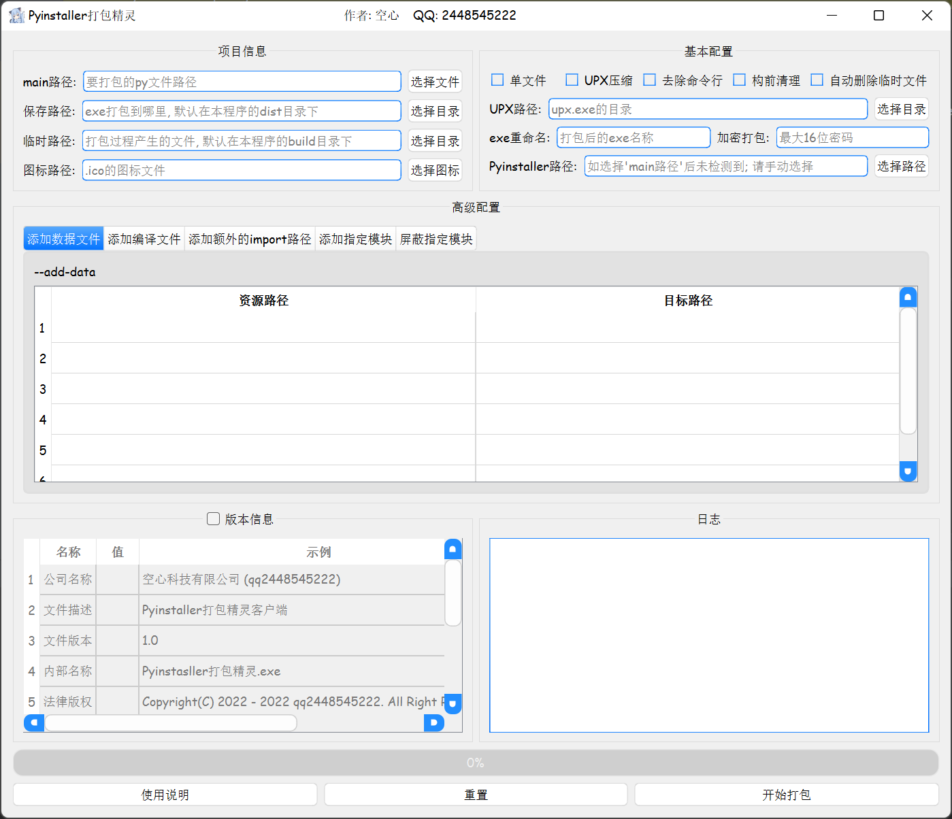This screenshot has height=819, width=952.
Task: Click the 资源路径 column header
Action: pyautogui.click(x=263, y=300)
